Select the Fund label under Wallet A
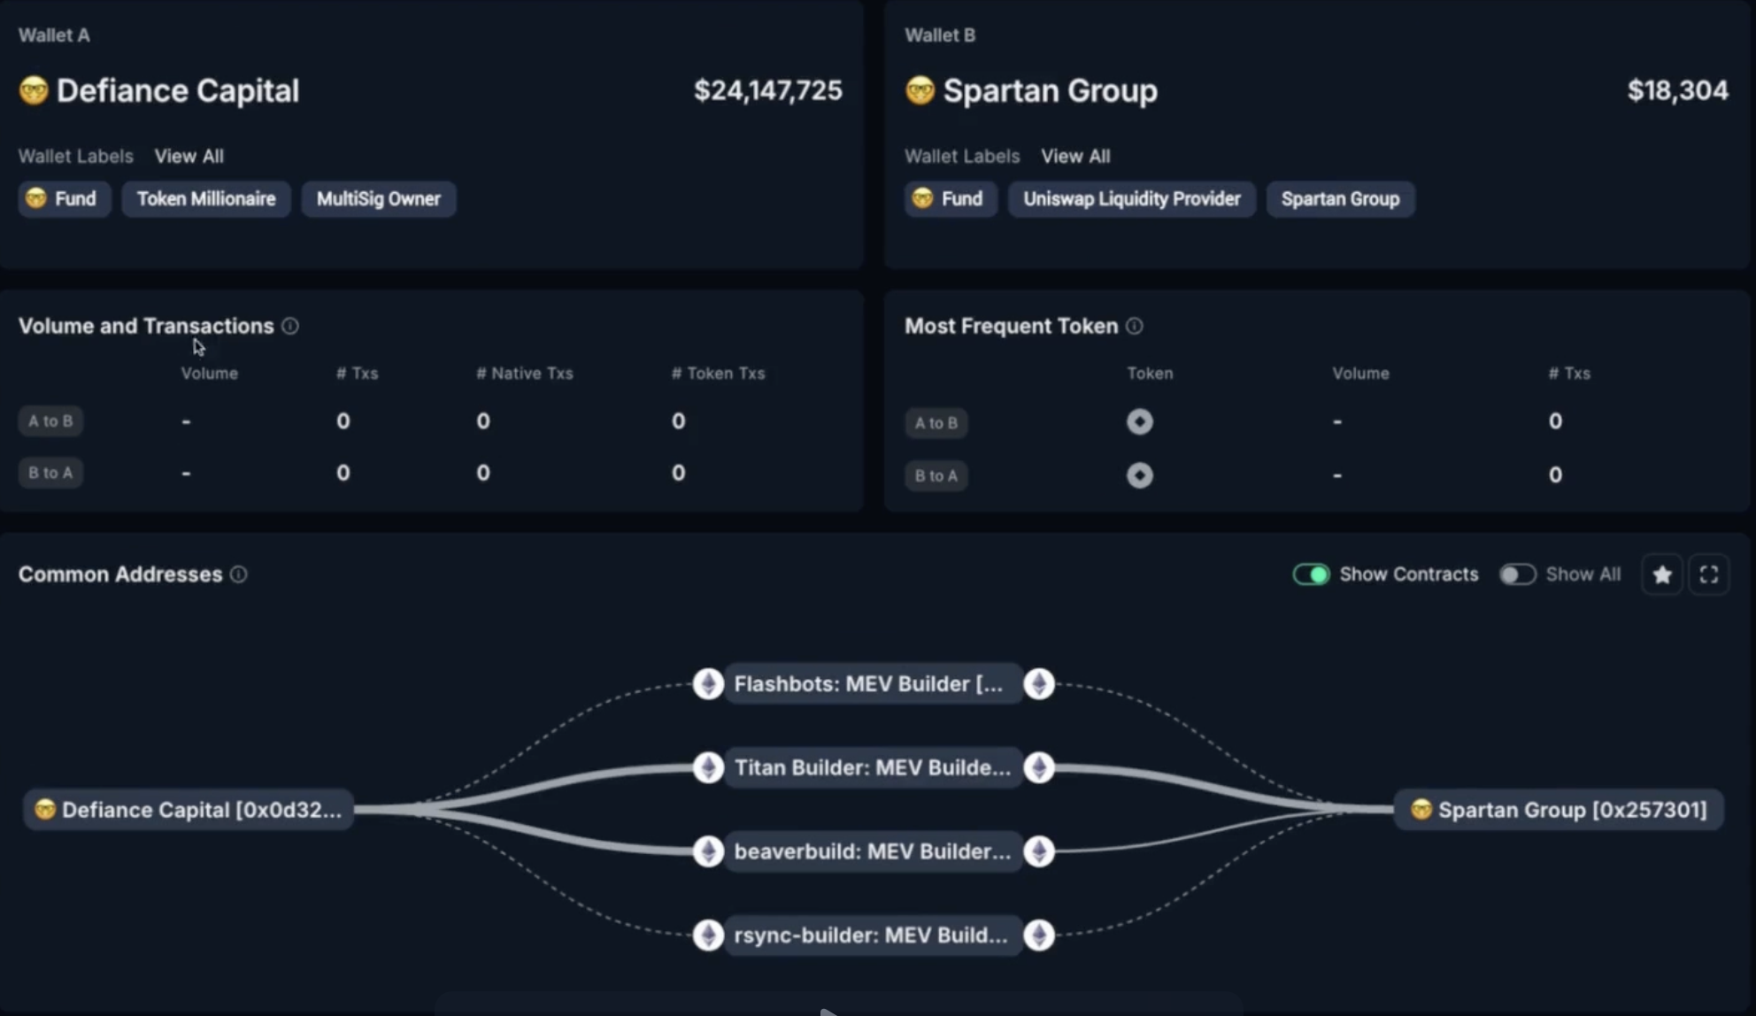The height and width of the screenshot is (1016, 1756). pyautogui.click(x=64, y=198)
